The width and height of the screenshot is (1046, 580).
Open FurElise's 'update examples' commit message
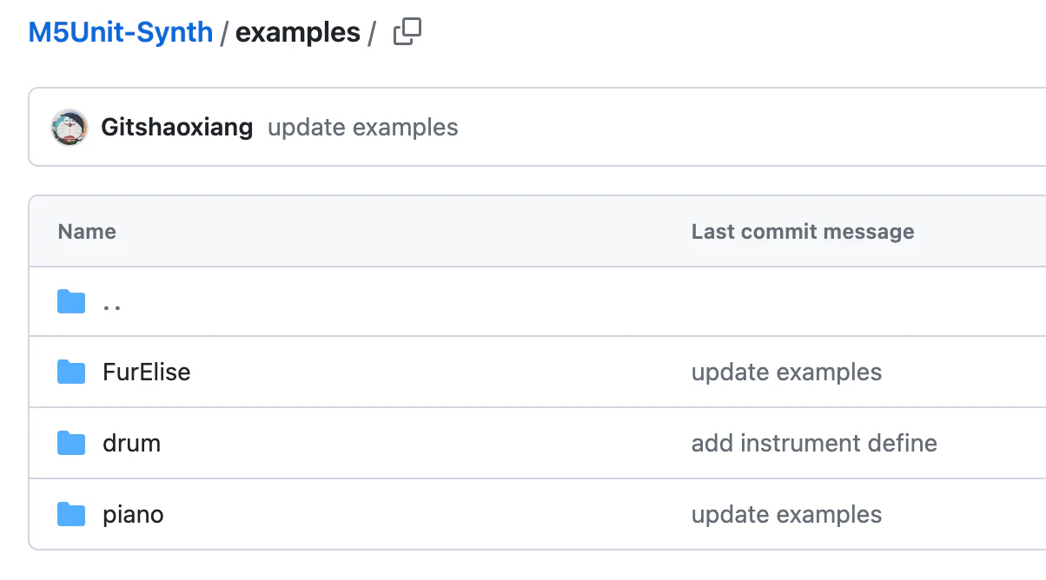tap(786, 372)
